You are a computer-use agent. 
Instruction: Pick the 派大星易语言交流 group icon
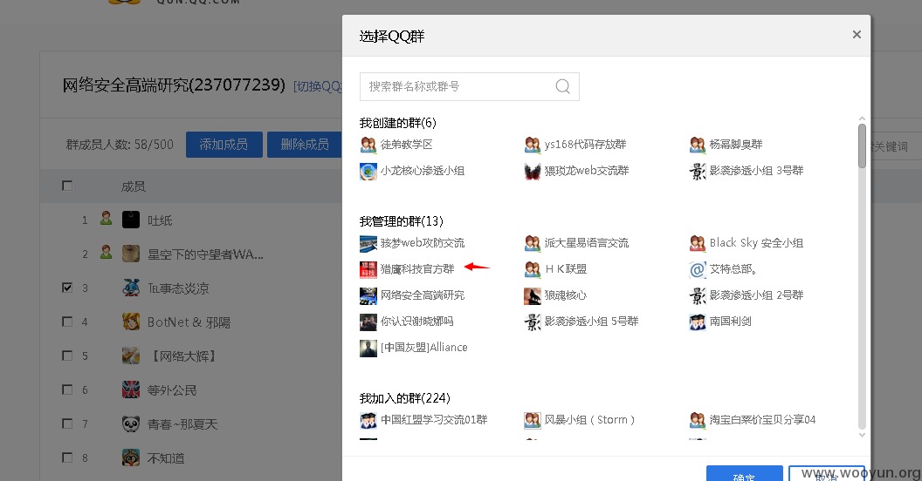(532, 243)
